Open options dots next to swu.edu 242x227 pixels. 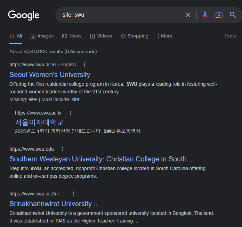63,149
